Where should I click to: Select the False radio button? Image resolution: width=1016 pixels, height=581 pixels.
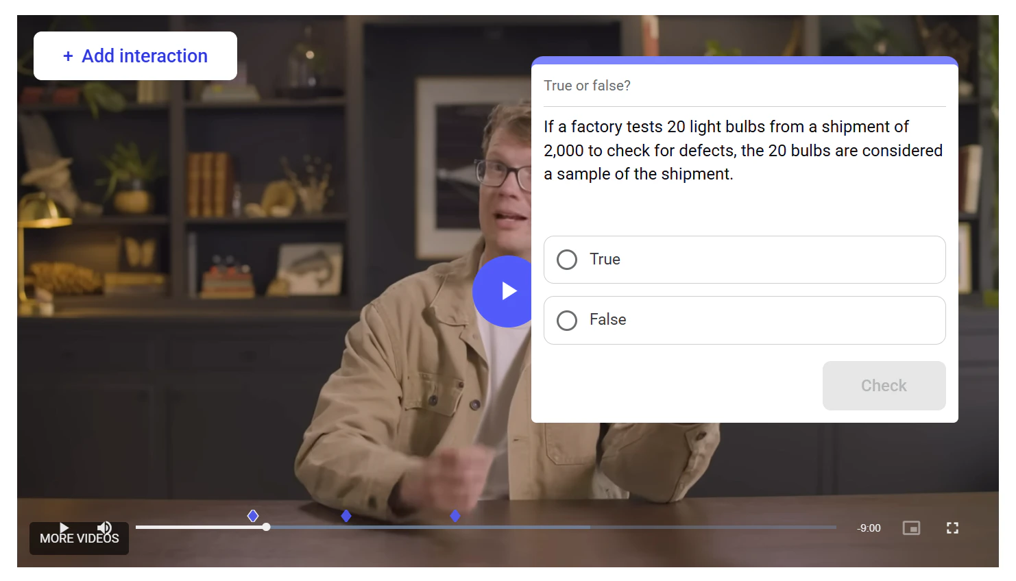point(567,321)
